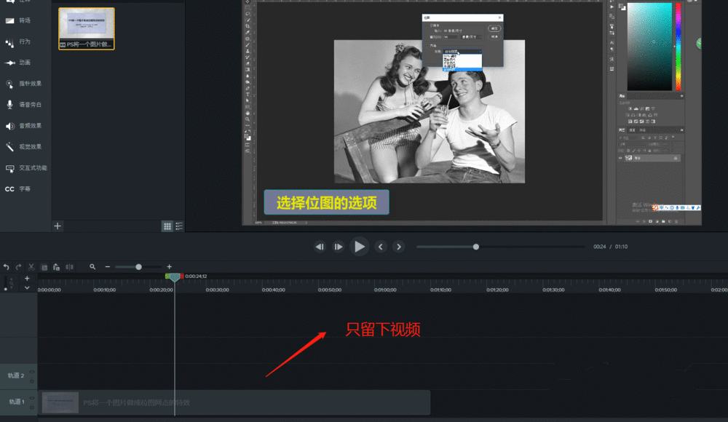Open the CC 字幕 captions panel
Viewport: 728px width, 422px height.
pyautogui.click(x=9, y=188)
